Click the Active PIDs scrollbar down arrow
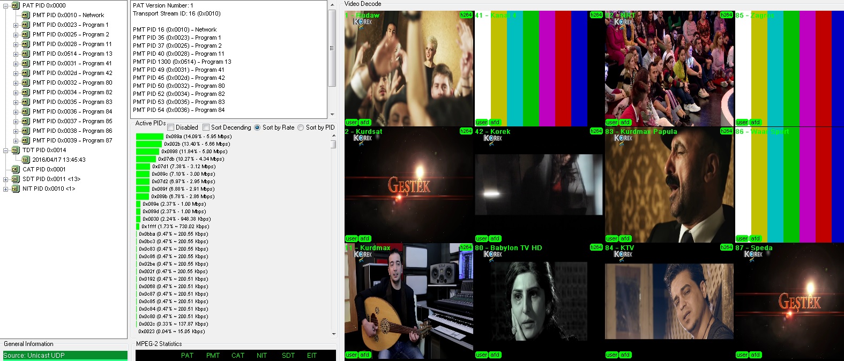Image resolution: width=844 pixels, height=361 pixels. pyautogui.click(x=334, y=334)
